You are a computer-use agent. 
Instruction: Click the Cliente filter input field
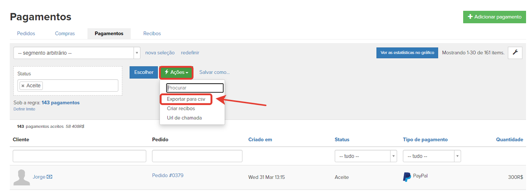79,156
